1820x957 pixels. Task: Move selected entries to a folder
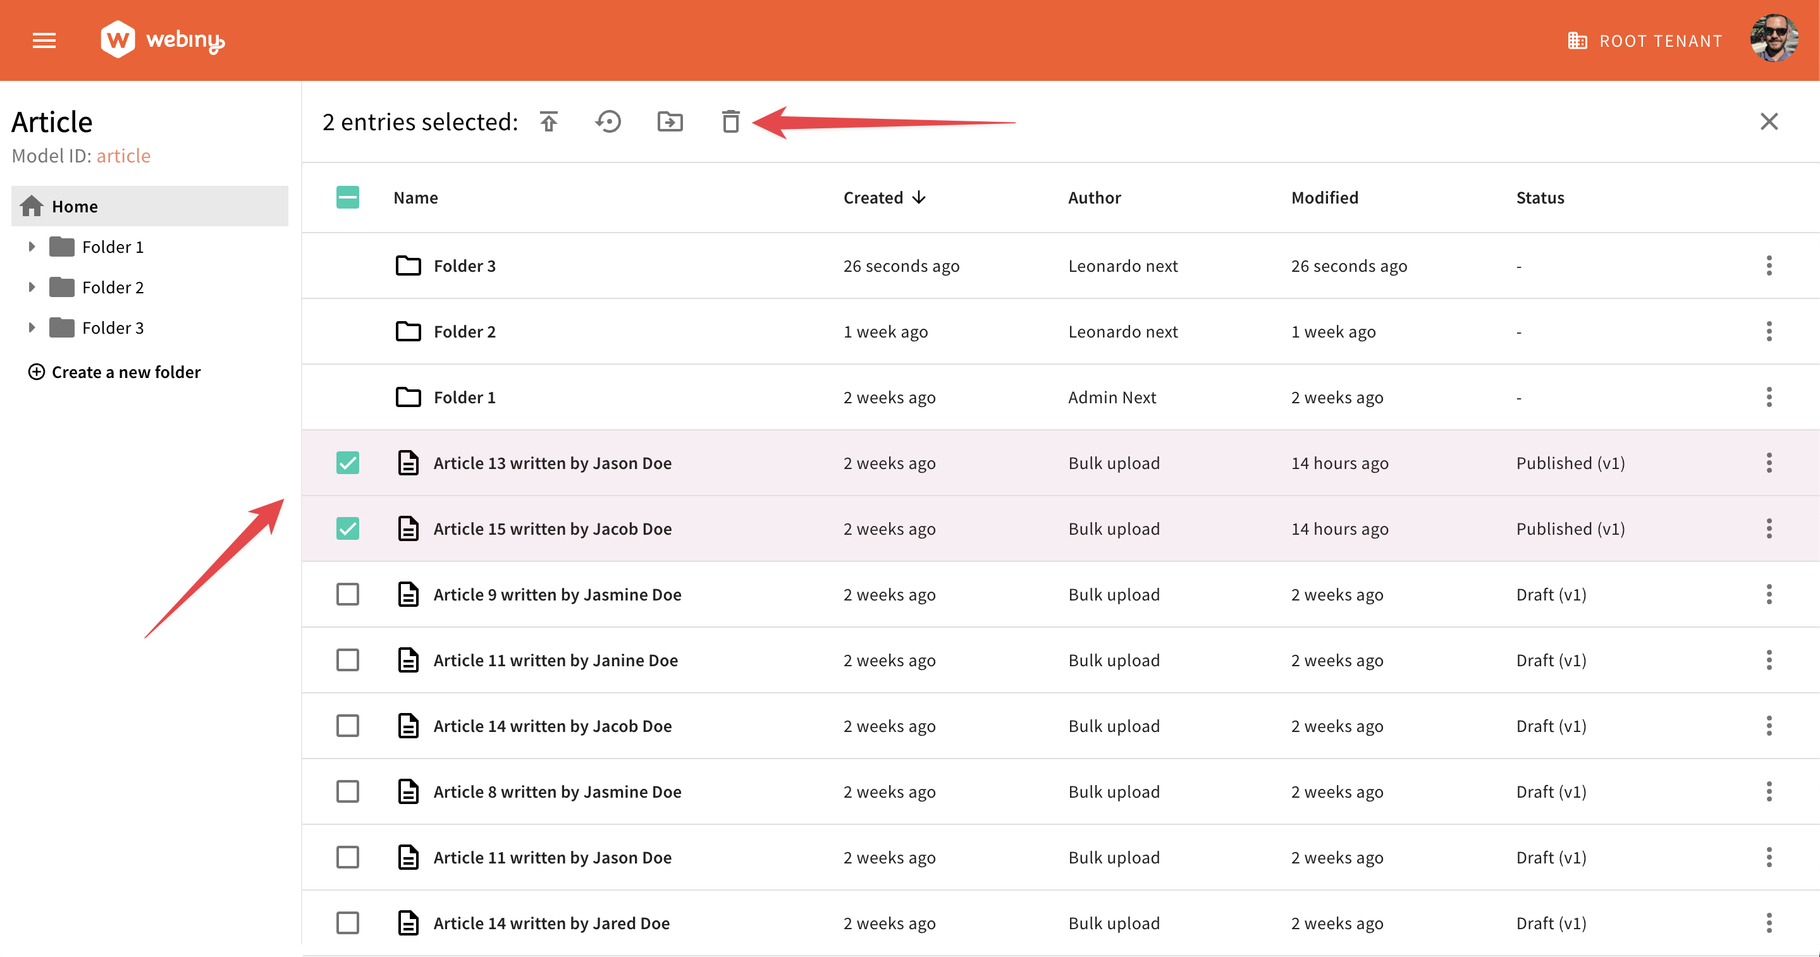click(670, 121)
